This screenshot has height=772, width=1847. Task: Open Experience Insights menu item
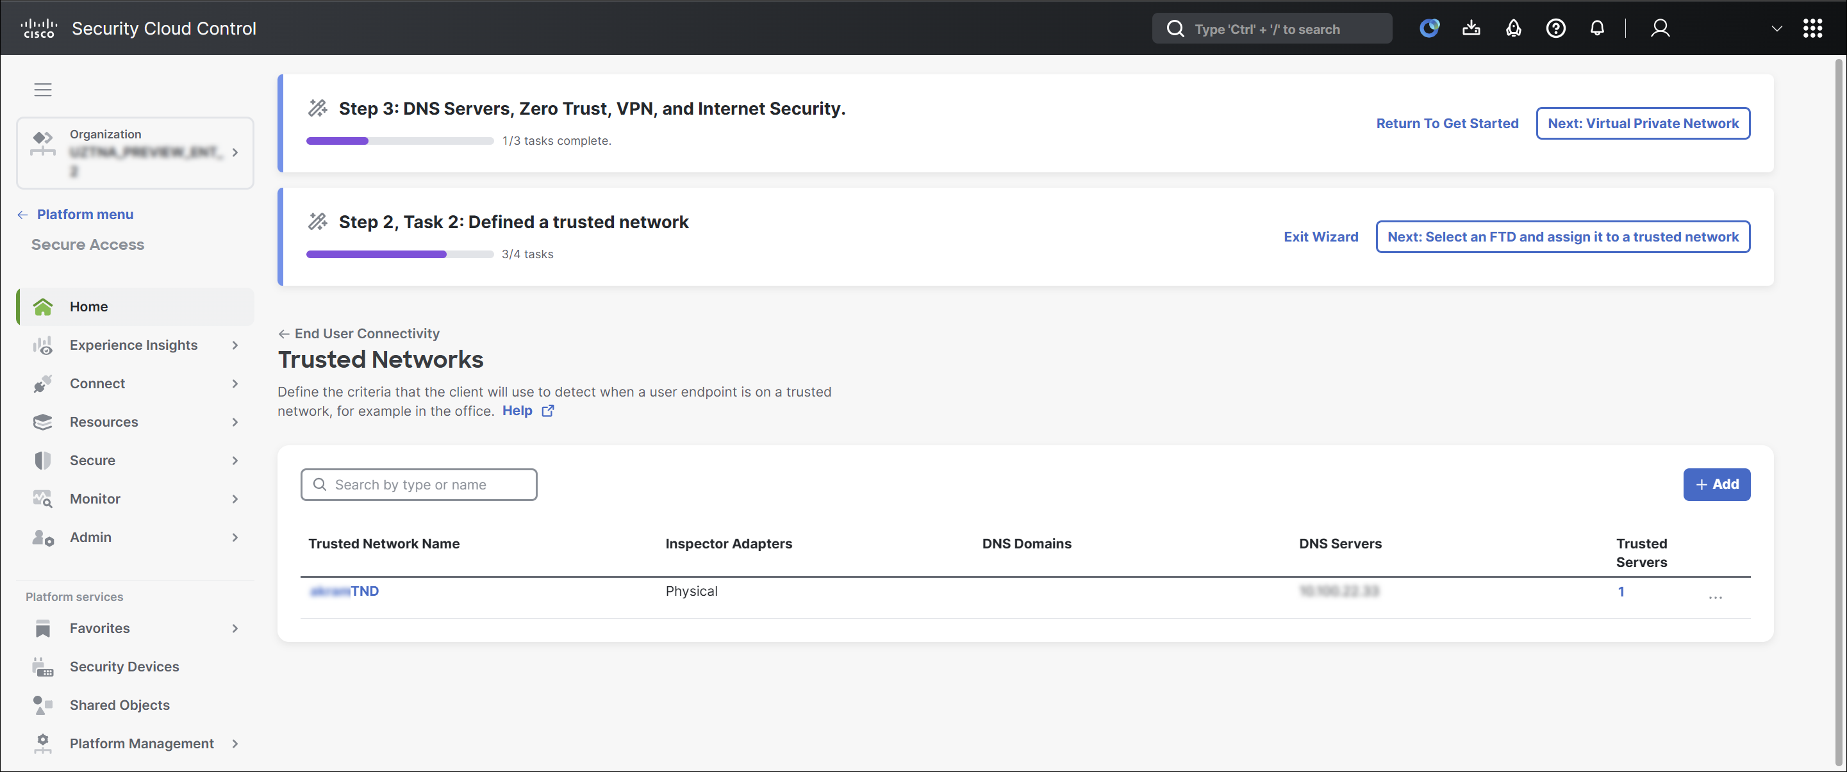[135, 345]
